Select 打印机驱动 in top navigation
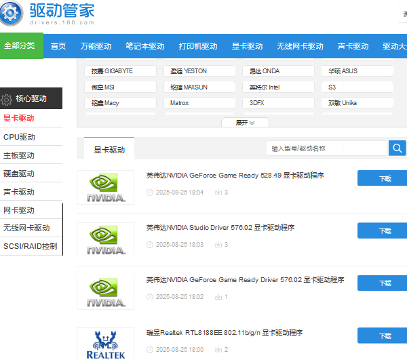Image resolution: width=407 pixels, height=362 pixels. (x=198, y=46)
